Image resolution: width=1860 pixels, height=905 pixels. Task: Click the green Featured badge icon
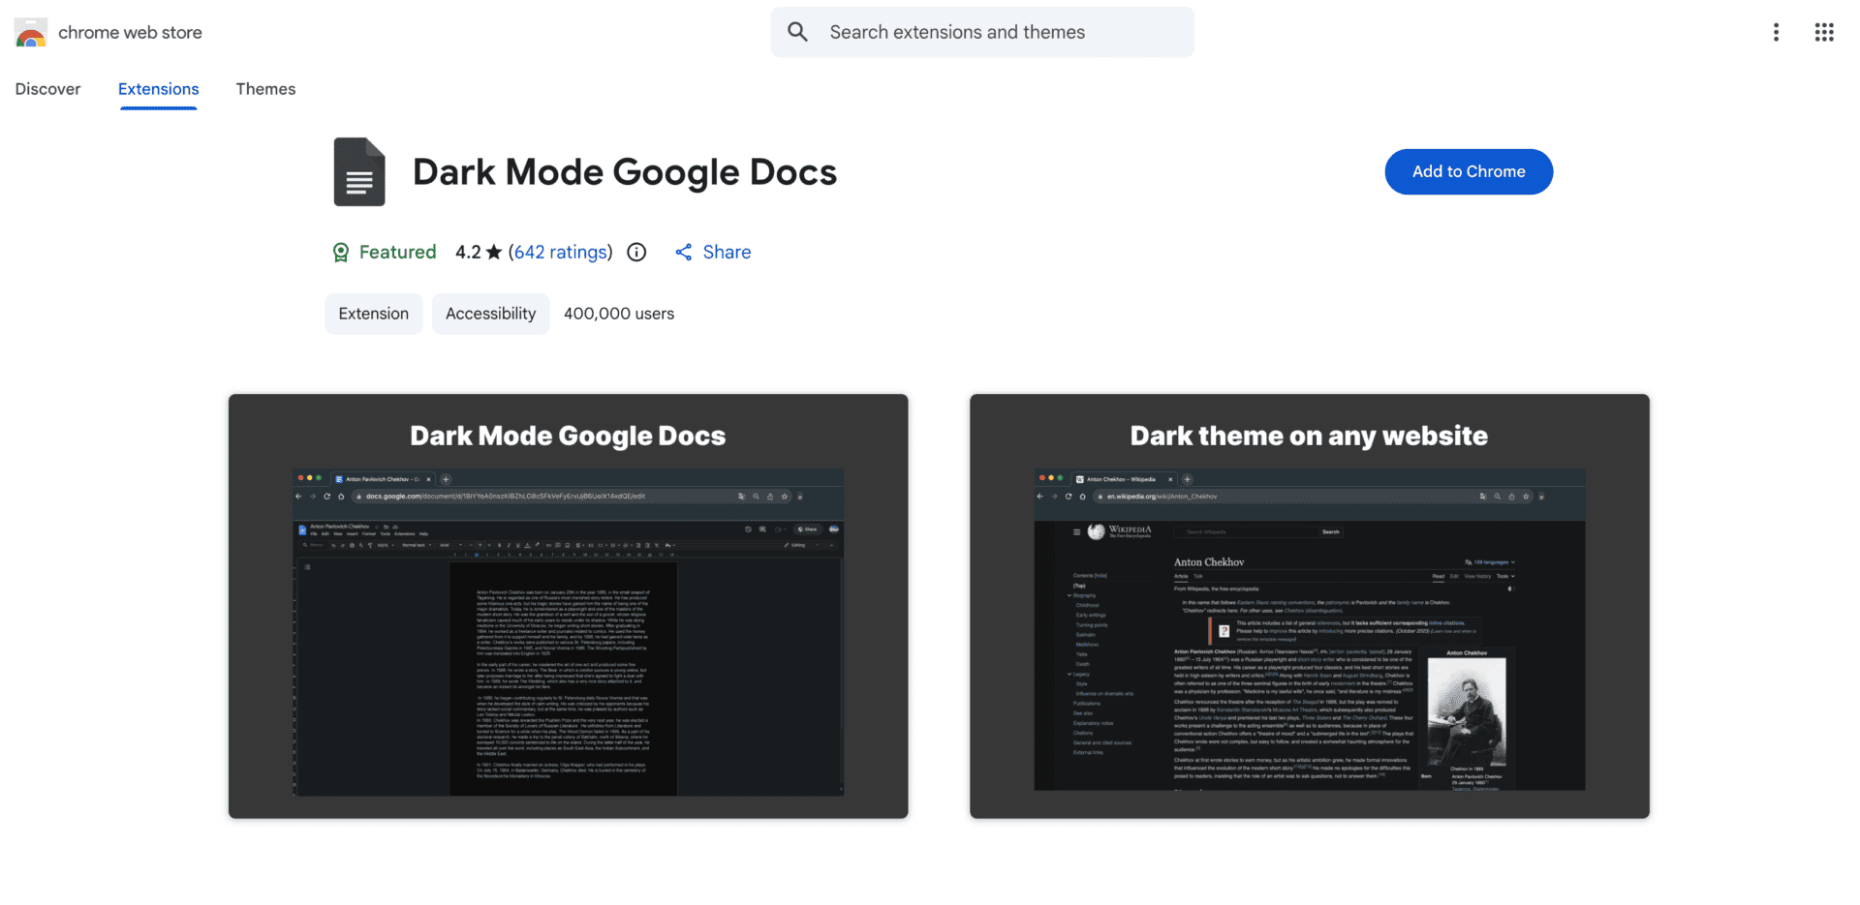(341, 253)
